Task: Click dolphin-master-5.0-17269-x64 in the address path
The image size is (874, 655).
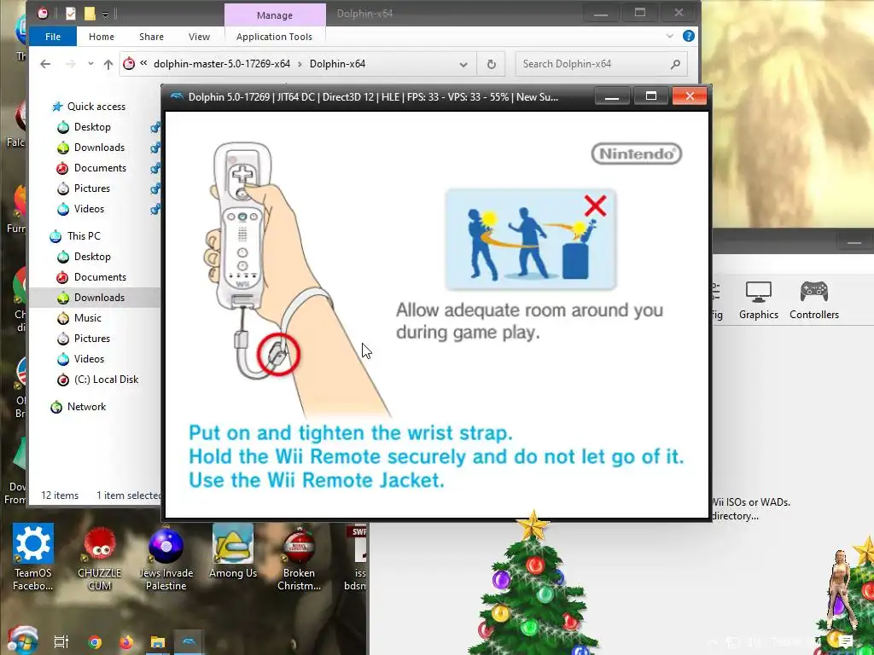Action: 222,64
